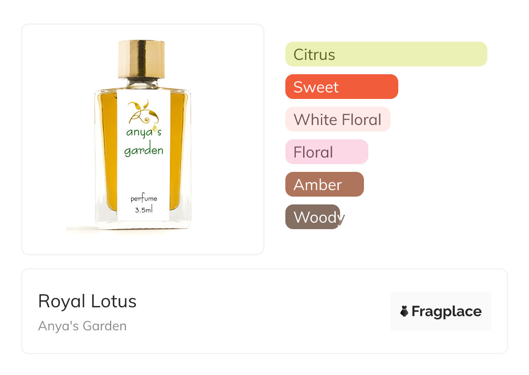Click the anya's garden label on bottle
Image resolution: width=529 pixels, height=375 pixels.
coord(144,141)
